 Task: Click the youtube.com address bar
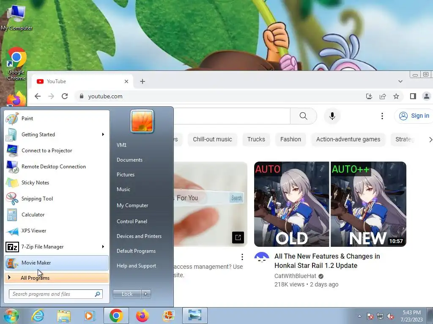[x=218, y=96]
